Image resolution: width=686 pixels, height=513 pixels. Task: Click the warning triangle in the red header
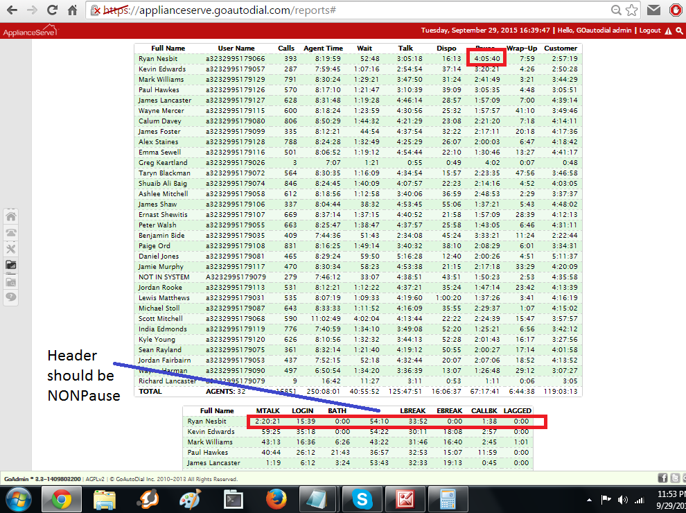pyautogui.click(x=668, y=31)
